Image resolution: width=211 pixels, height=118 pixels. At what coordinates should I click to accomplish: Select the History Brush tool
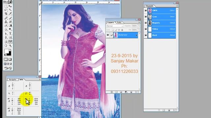10,22
